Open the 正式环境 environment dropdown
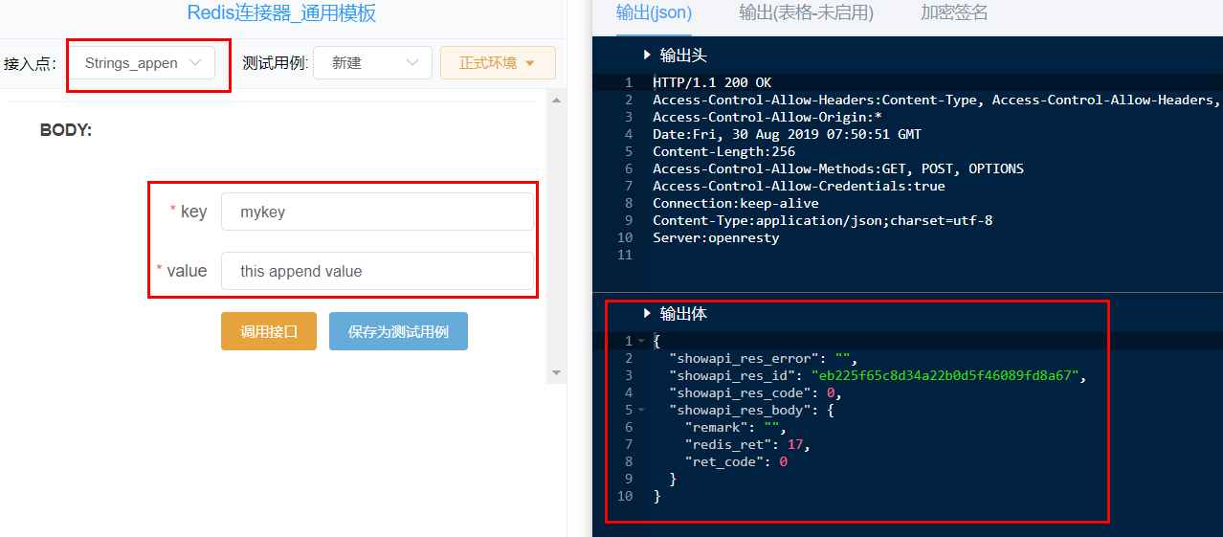 (498, 63)
